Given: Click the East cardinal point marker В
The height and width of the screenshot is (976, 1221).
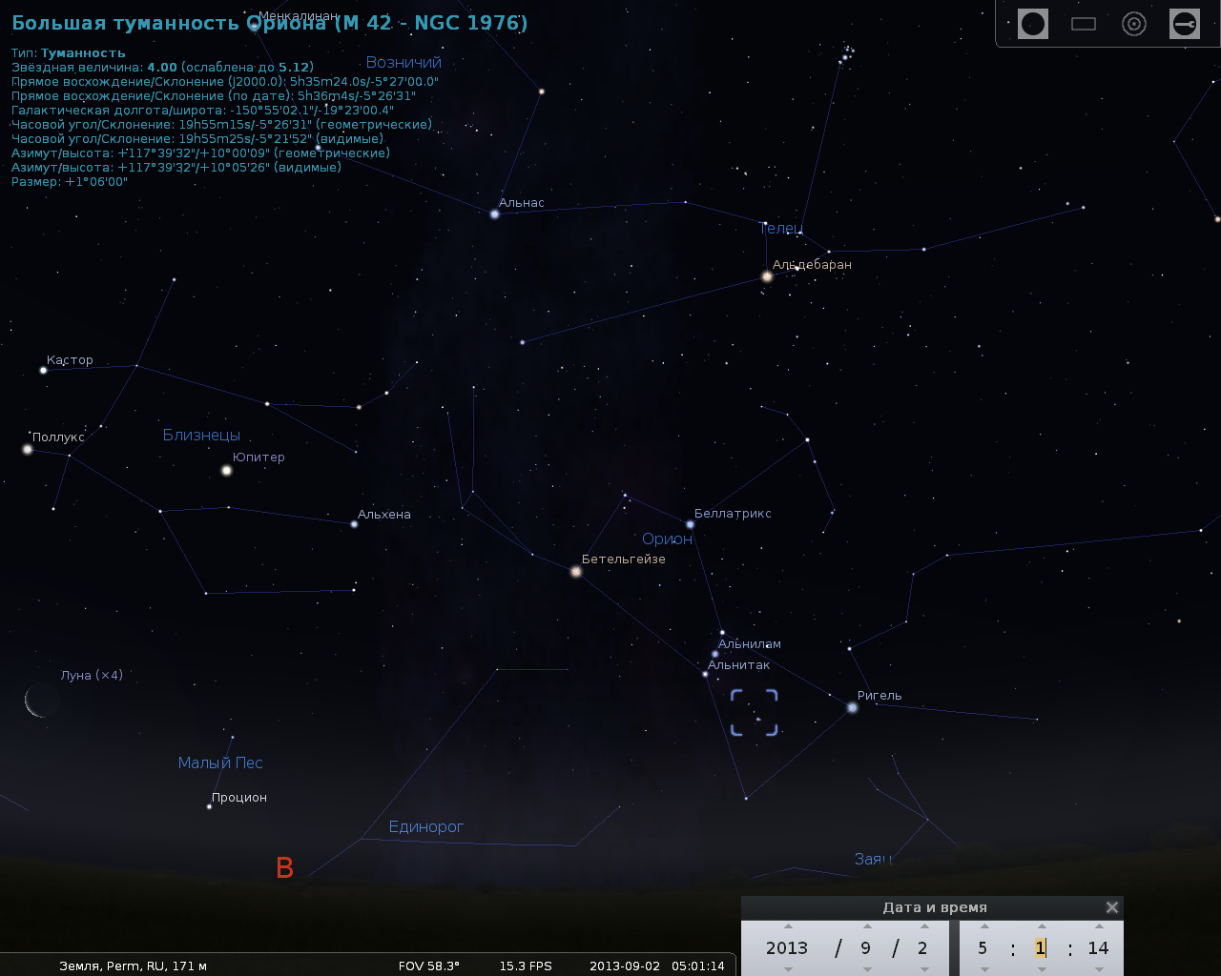Looking at the screenshot, I should [284, 868].
